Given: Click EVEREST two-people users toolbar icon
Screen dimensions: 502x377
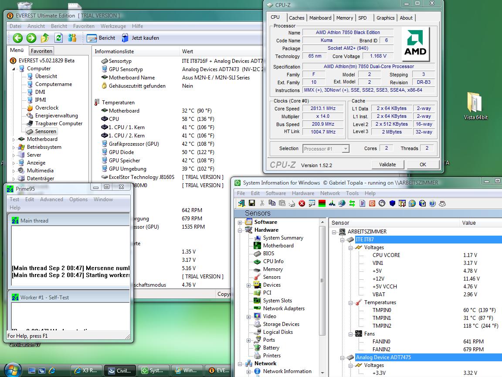Looking at the screenshot, I should pyautogui.click(x=72, y=38).
